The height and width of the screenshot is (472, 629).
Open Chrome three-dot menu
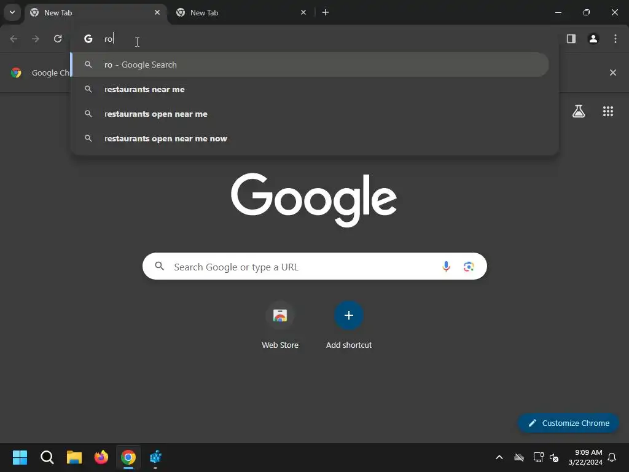click(615, 39)
